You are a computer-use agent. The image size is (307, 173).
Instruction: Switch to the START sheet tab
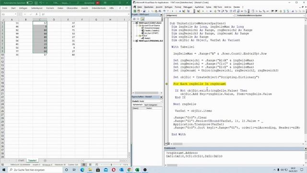(21, 161)
